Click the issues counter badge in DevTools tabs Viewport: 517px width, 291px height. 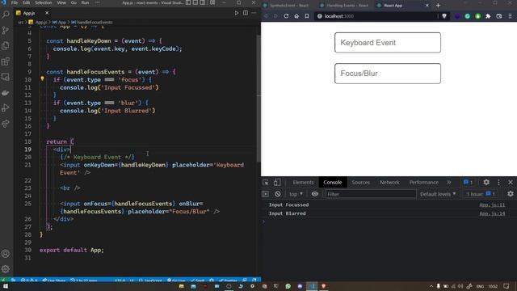click(x=468, y=182)
